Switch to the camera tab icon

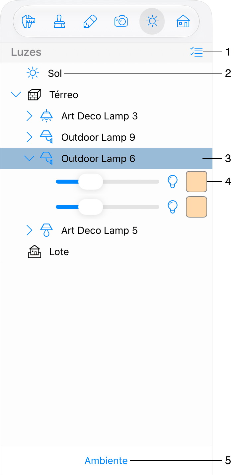tap(121, 22)
